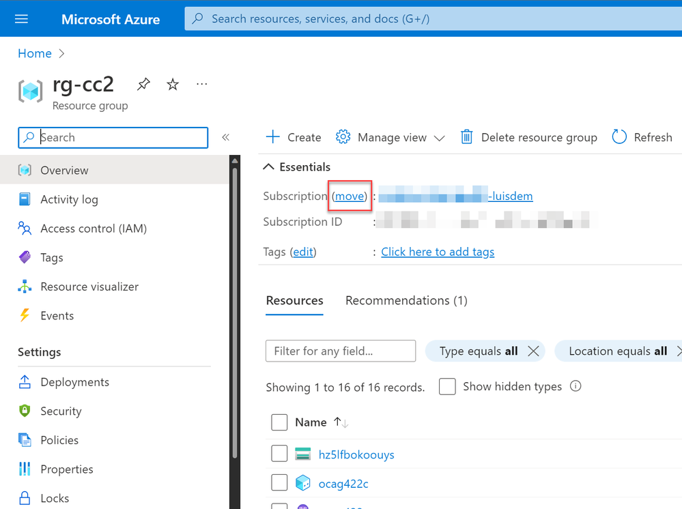This screenshot has width=682, height=509.
Task: Click the Properties bars icon
Action: pos(25,469)
